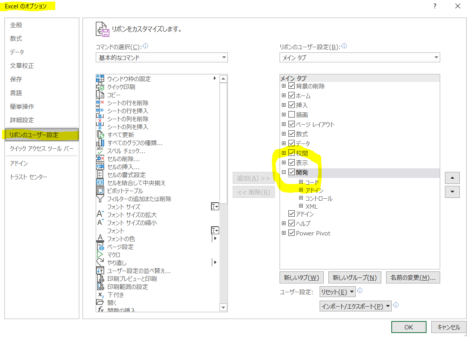Click the コピー command icon
The height and width of the screenshot is (337, 467).
(x=100, y=94)
